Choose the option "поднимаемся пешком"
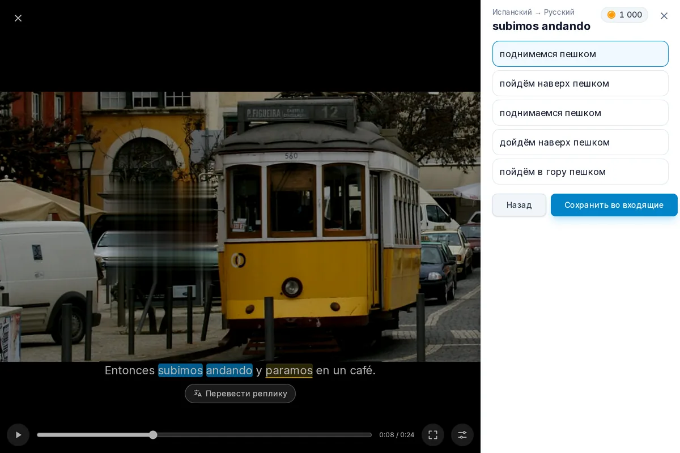 tap(580, 113)
